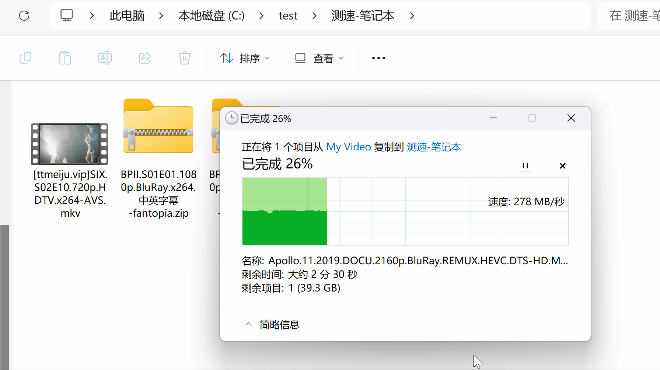Image resolution: width=660 pixels, height=370 pixels.
Task: Open the 测速-笔记本 destination link in dialog
Action: pos(434,147)
